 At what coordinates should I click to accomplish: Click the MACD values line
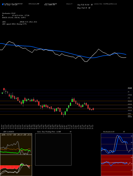(x=14, y=18)
